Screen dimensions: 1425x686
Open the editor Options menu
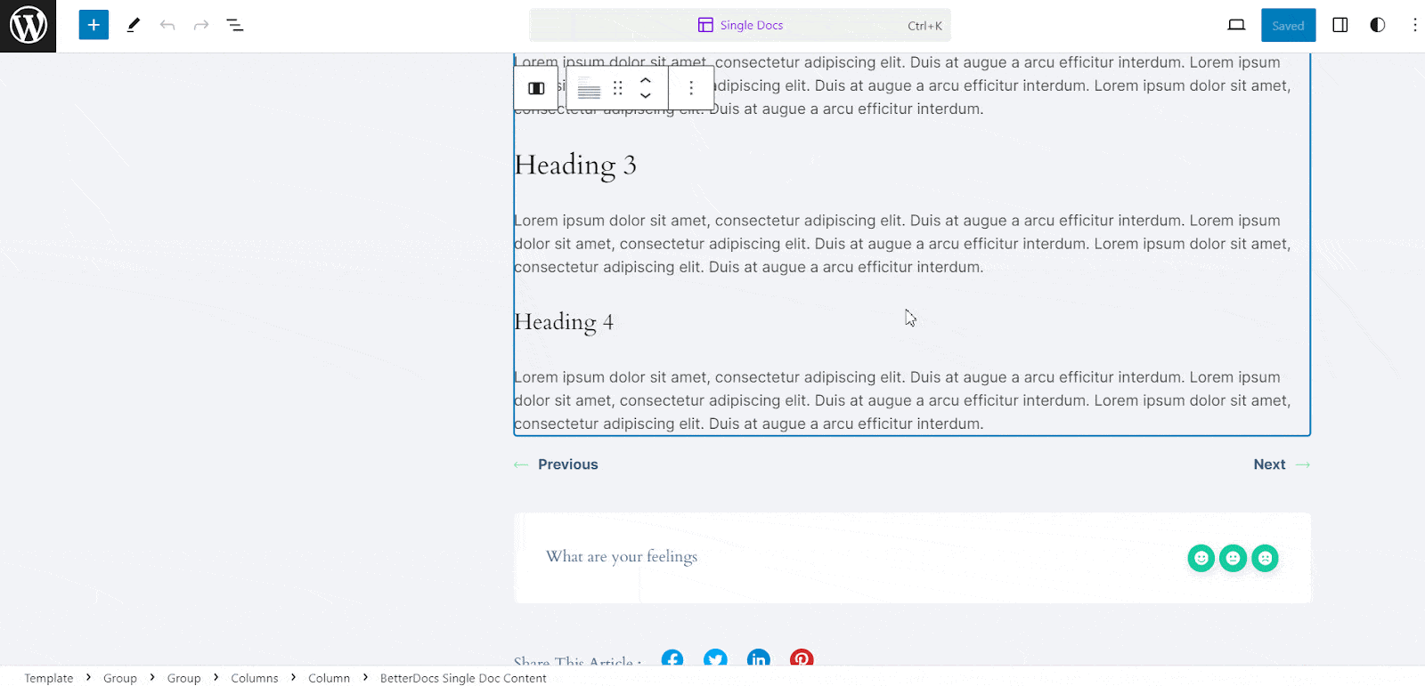[x=1414, y=25]
